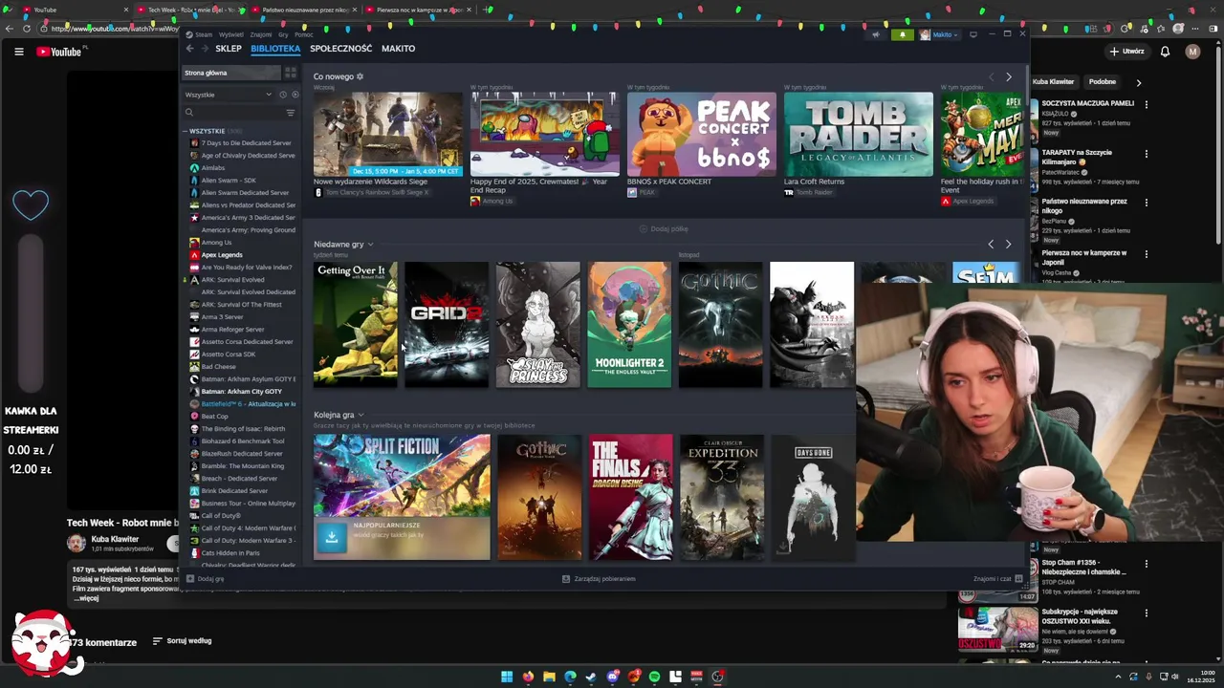Screen dimensions: 1224x688
Task: Open the MAKITO profile tab
Action: click(x=398, y=48)
